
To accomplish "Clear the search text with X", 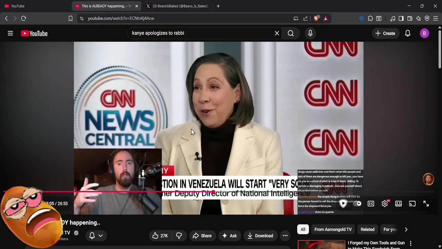I will click(x=277, y=33).
